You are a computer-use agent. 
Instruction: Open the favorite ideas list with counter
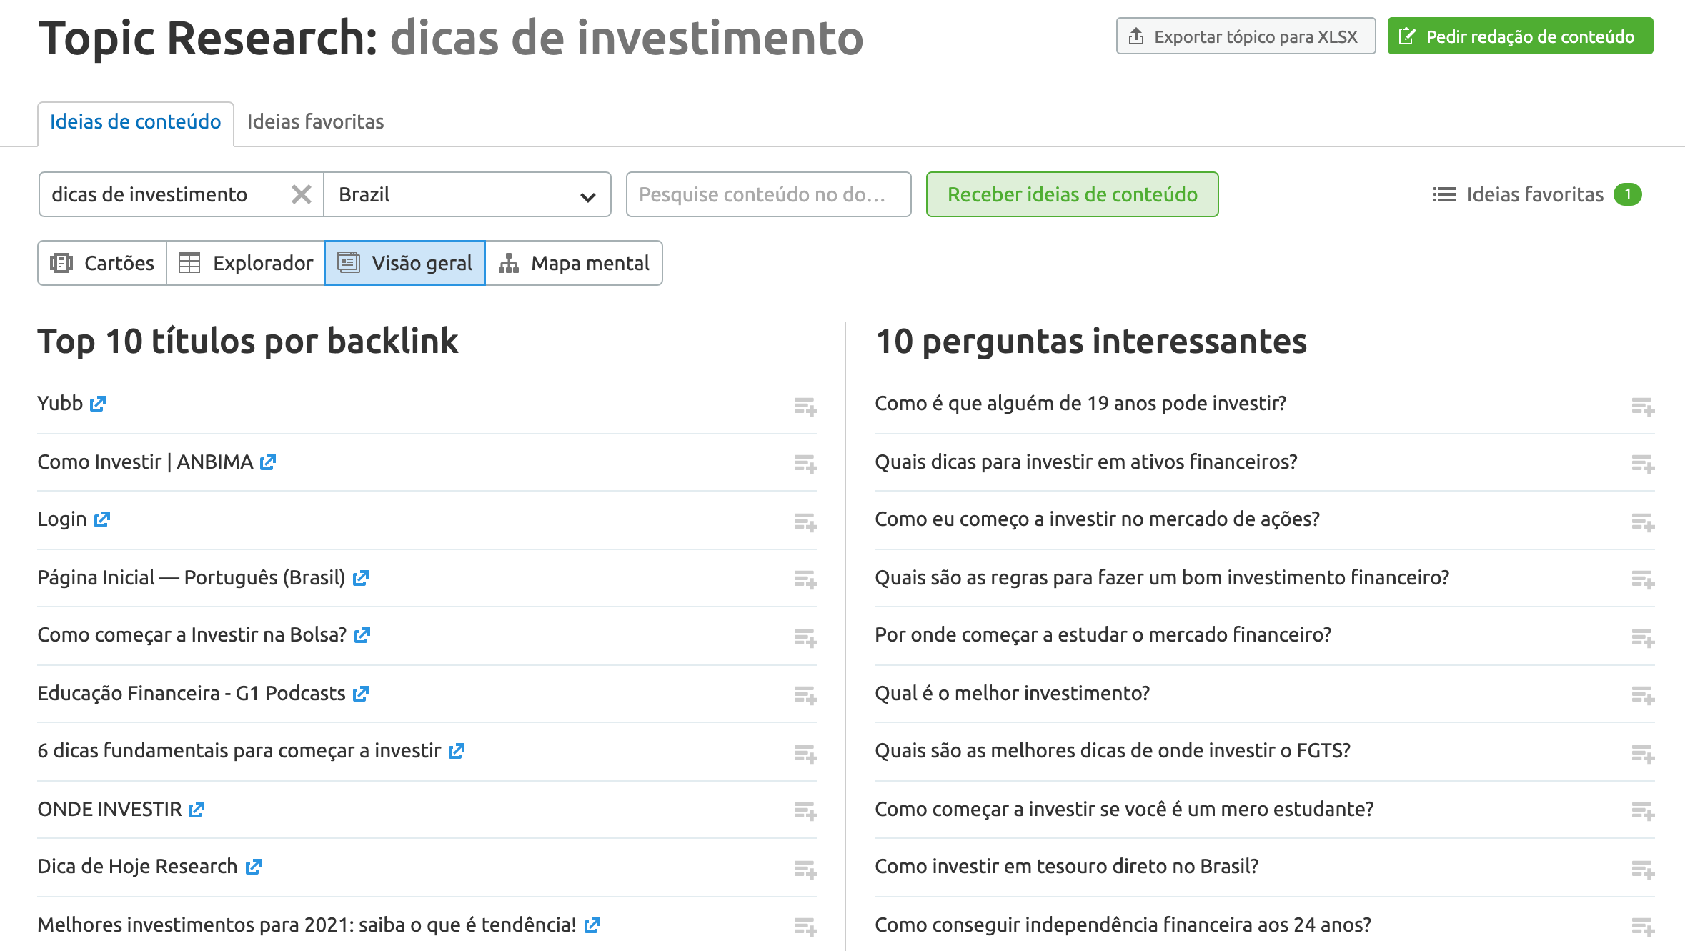(1536, 194)
